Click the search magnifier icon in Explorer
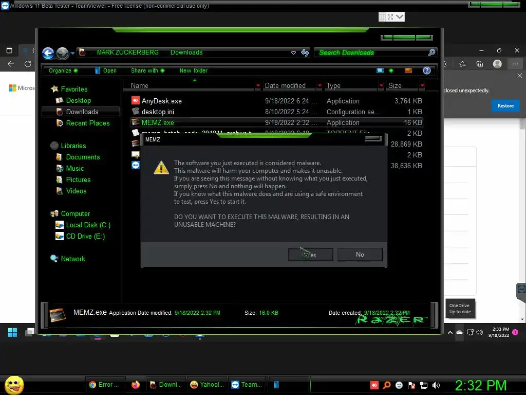This screenshot has height=395, width=526. pyautogui.click(x=431, y=52)
